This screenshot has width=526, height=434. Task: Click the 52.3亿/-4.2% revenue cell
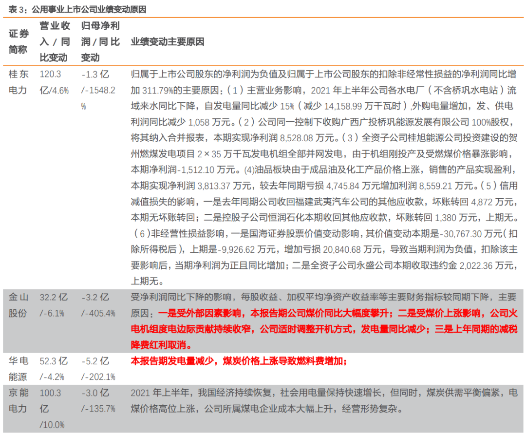coord(54,369)
